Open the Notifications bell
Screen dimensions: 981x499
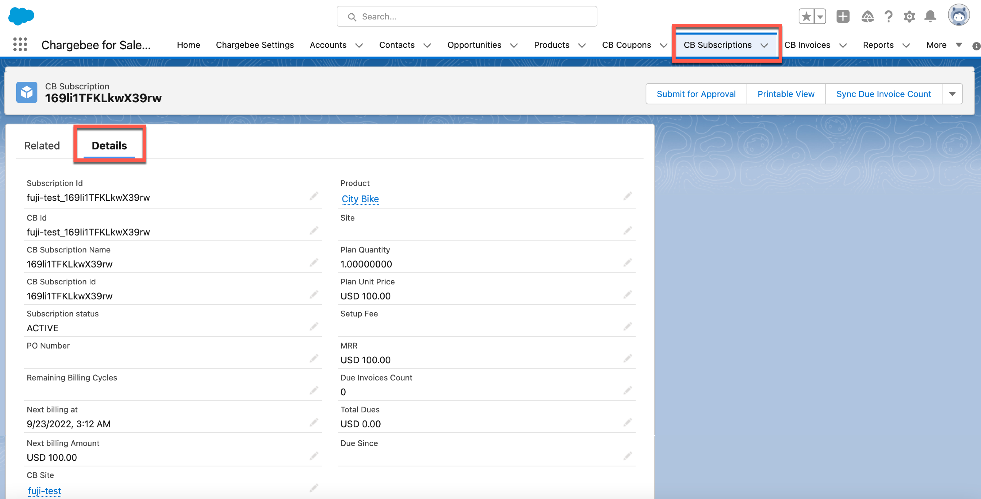pos(930,16)
